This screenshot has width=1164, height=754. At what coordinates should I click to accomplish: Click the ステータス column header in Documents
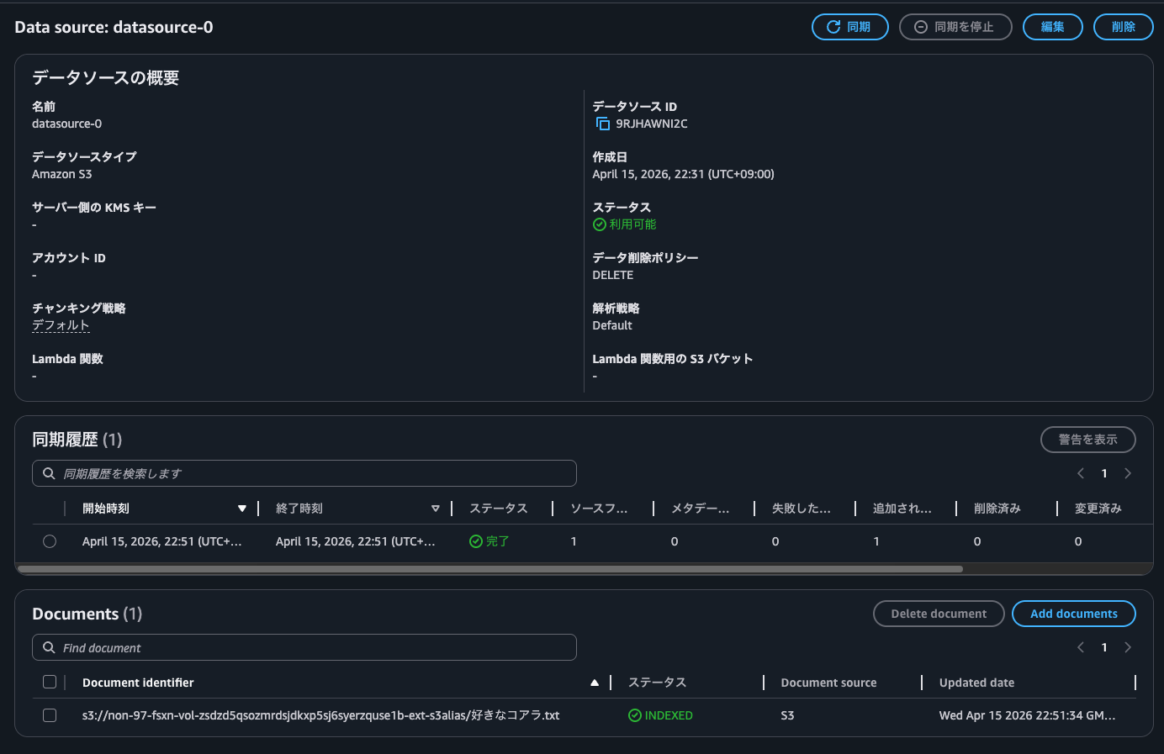(657, 683)
